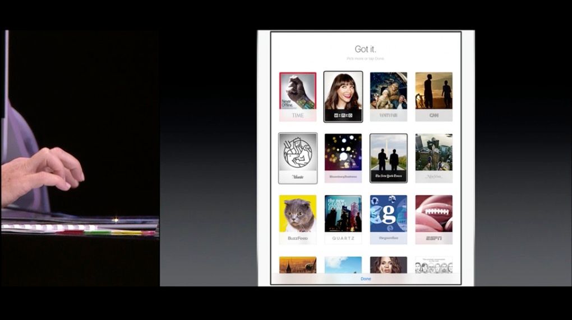Select the blue sky tile in bottom row
Image resolution: width=572 pixels, height=320 pixels.
[x=343, y=265]
